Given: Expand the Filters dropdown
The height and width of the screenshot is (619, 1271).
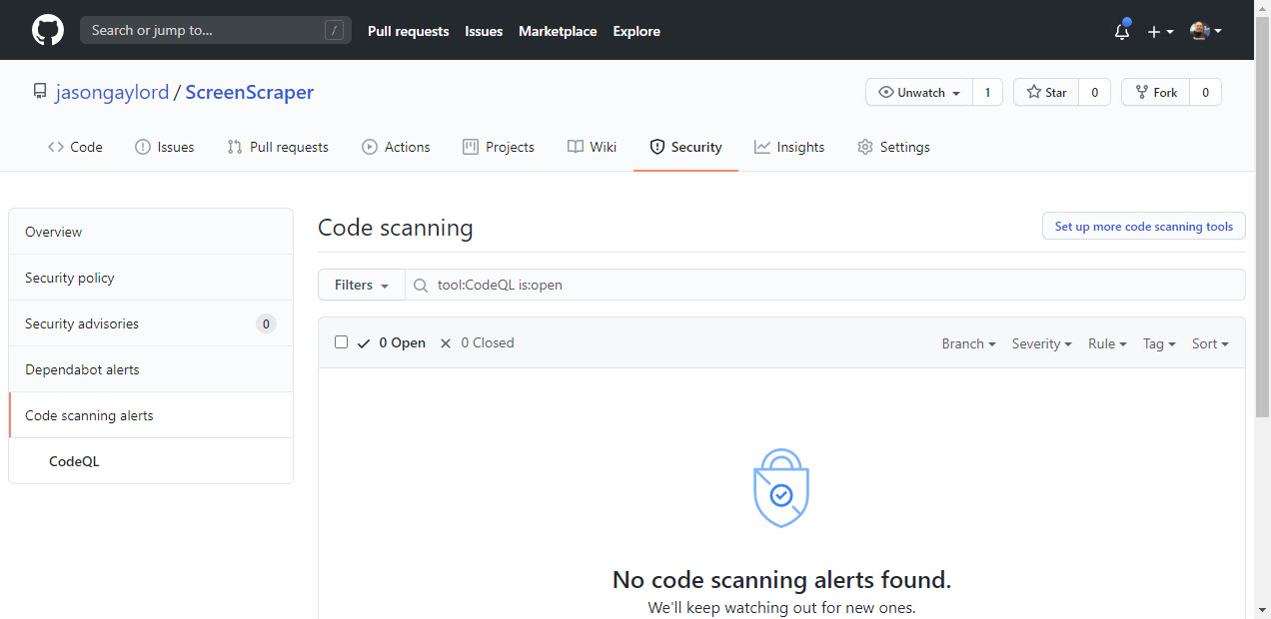Looking at the screenshot, I should 361,285.
